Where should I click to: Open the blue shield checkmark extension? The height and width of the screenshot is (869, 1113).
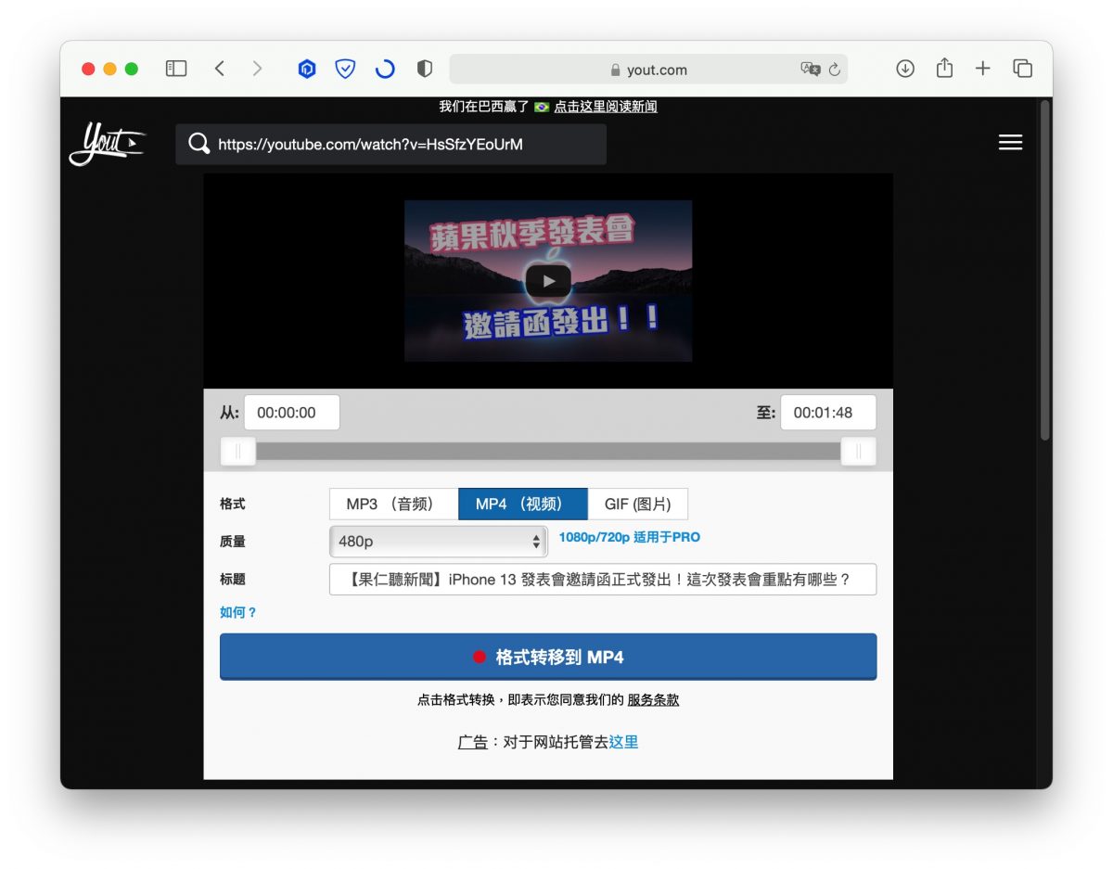click(x=345, y=69)
